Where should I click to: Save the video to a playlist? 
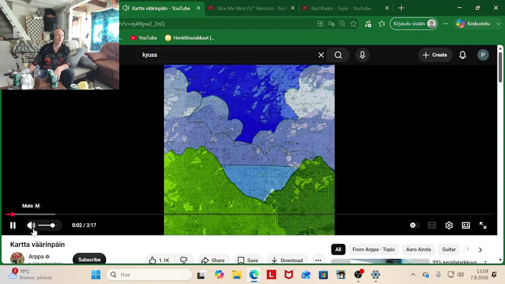[248, 260]
